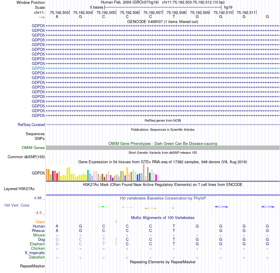Click base A in the top reference sequence row
The width and height of the screenshot is (280, 273).
57,17
